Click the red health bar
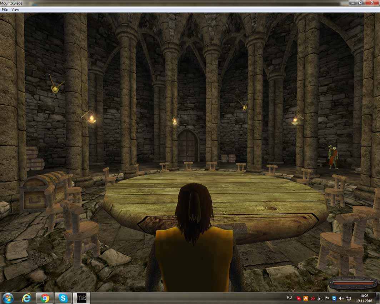Viewport: 380px width, 304px height. coord(352,283)
